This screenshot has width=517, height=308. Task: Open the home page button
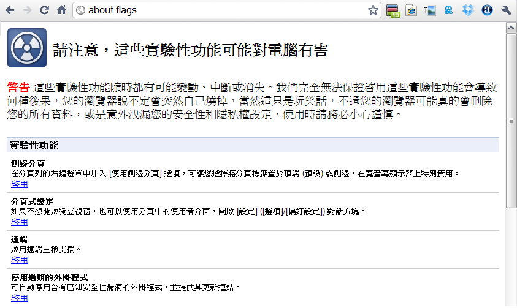(62, 10)
